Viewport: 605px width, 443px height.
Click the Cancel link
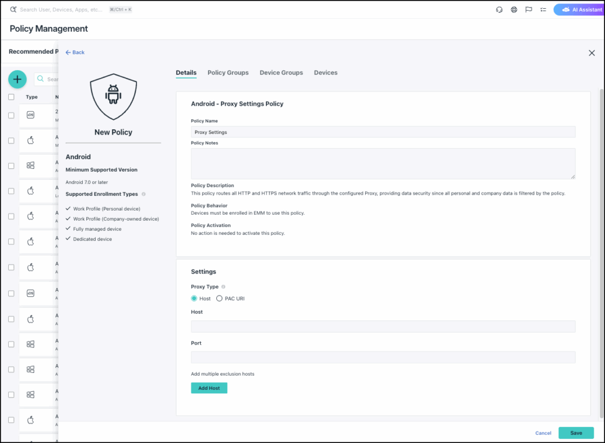click(543, 433)
